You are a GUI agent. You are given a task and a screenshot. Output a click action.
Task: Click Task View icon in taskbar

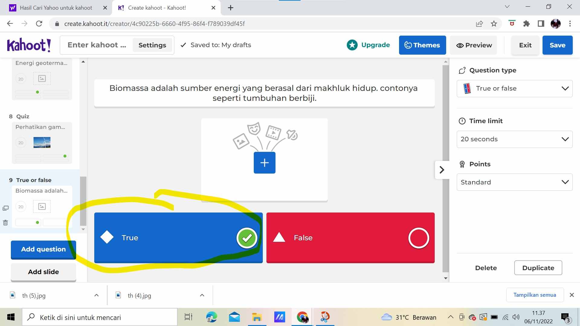tap(188, 317)
